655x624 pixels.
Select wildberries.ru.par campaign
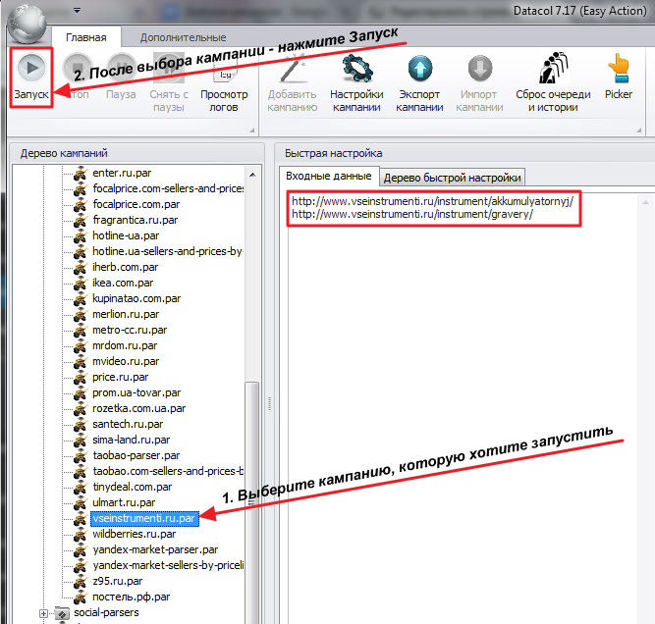(x=135, y=535)
